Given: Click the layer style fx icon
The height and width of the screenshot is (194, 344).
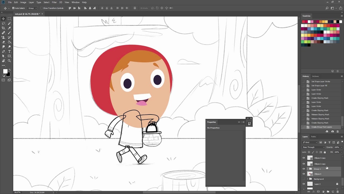Looking at the screenshot, I should (x=313, y=192).
